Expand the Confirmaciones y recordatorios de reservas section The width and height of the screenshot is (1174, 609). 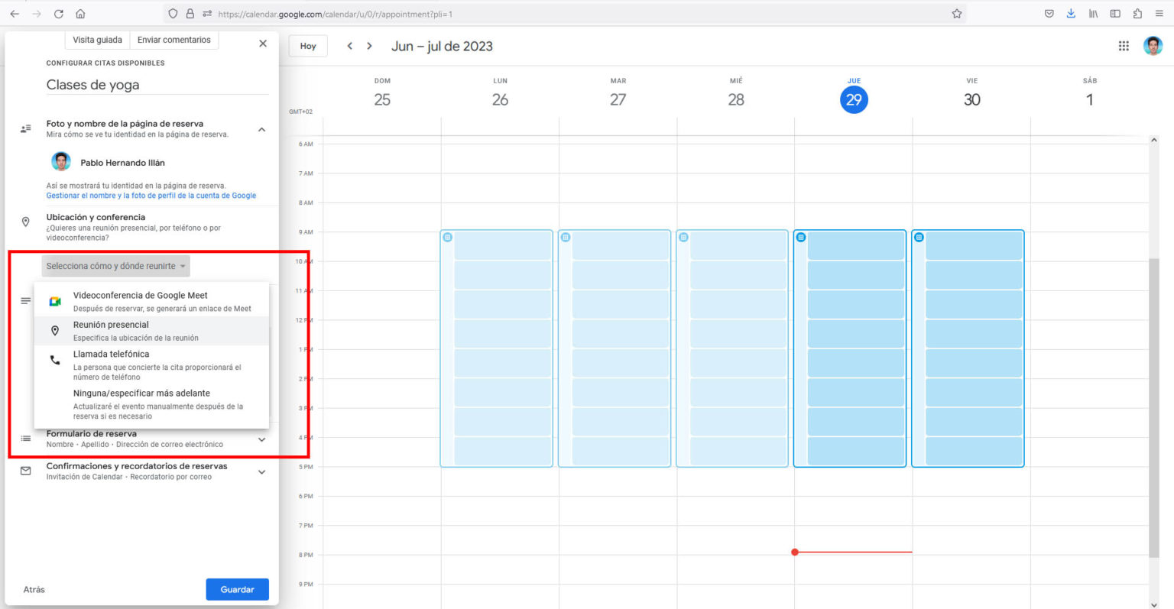pyautogui.click(x=261, y=471)
